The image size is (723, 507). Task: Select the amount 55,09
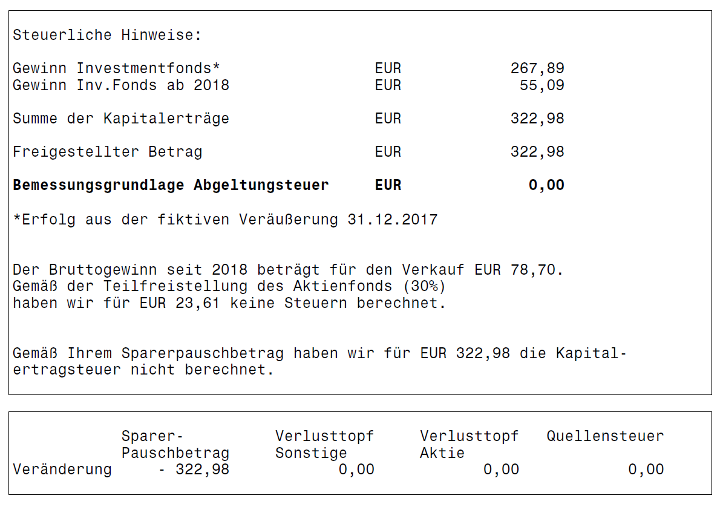pyautogui.click(x=541, y=85)
